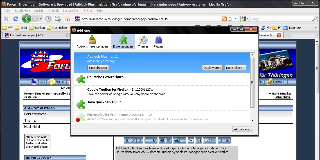The width and height of the screenshot is (320, 160).
Task: Open Adblock Plus Einstellungen
Action: click(98, 68)
